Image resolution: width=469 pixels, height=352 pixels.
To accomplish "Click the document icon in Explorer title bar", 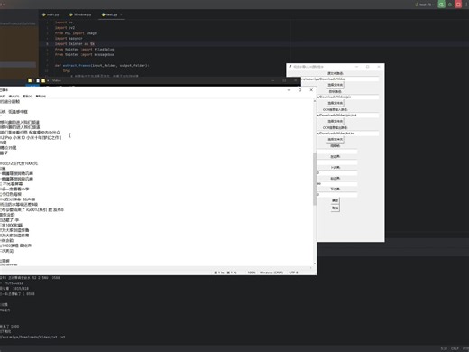I will [x=38, y=80].
